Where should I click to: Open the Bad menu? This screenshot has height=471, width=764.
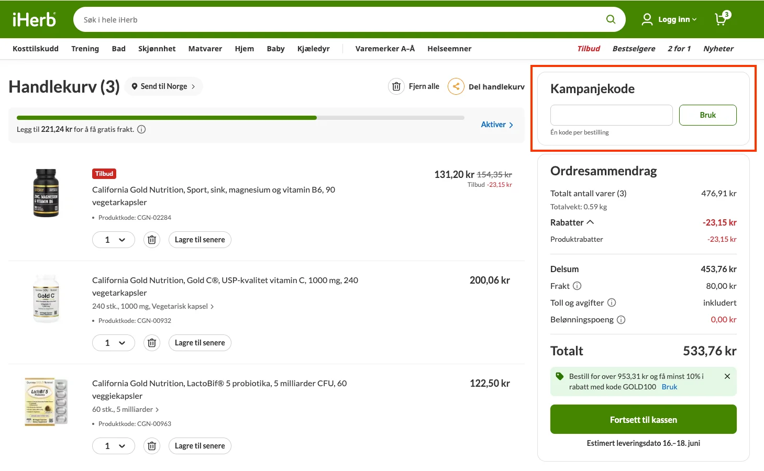pyautogui.click(x=119, y=49)
